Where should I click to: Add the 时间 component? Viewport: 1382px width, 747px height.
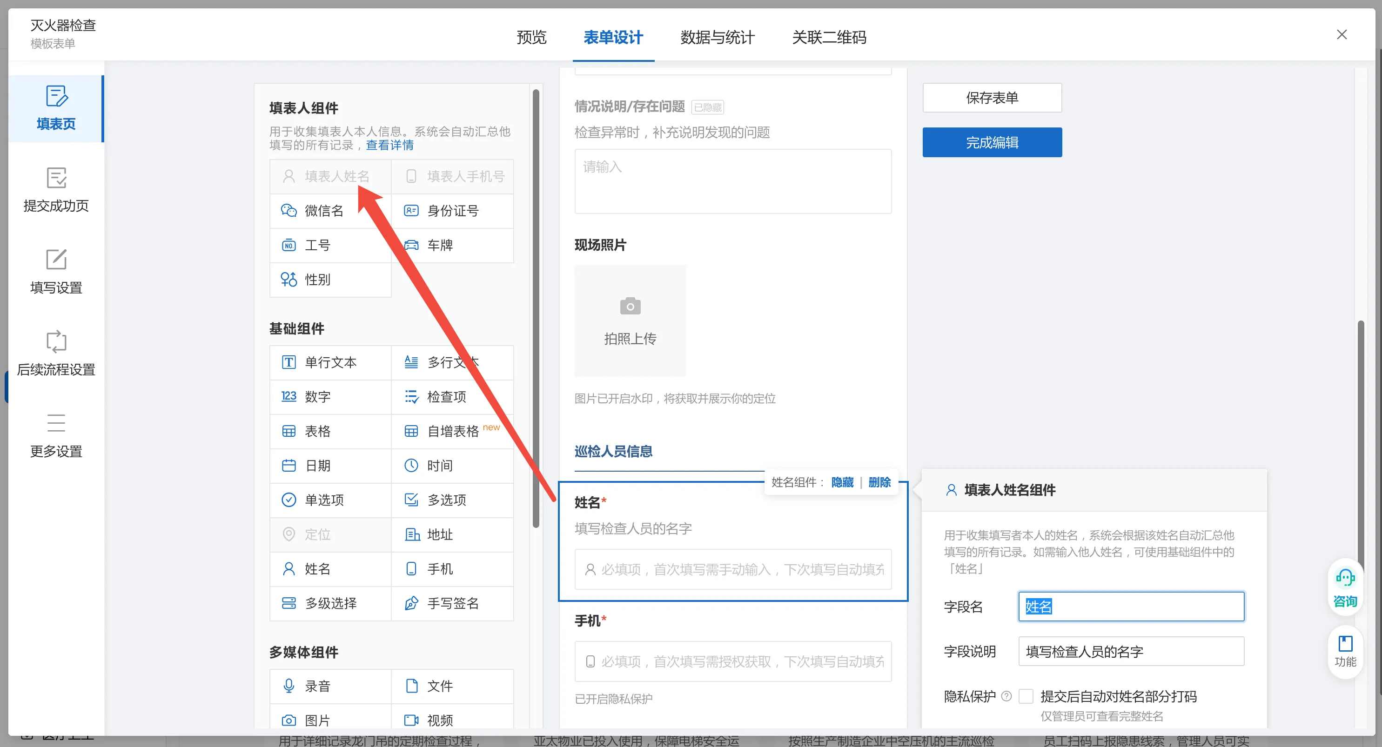452,466
